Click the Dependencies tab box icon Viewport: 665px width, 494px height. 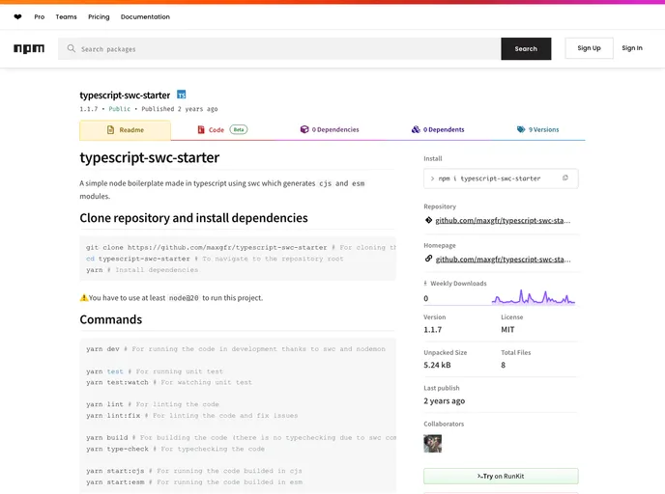(x=304, y=129)
